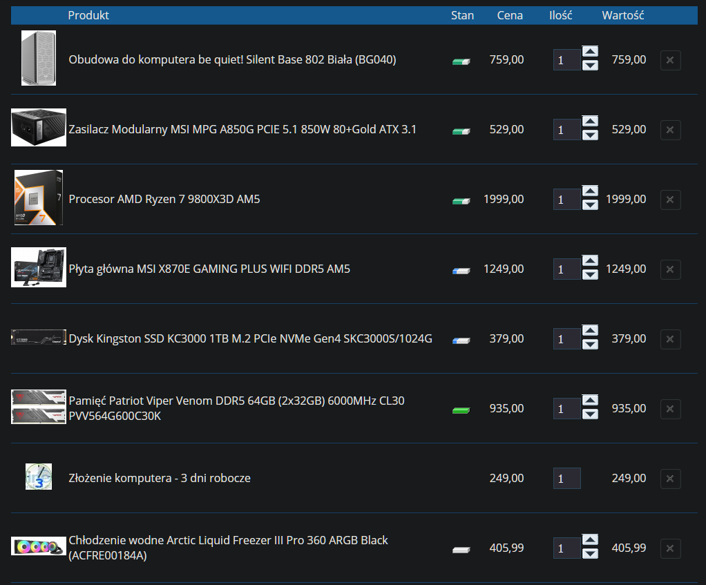The width and height of the screenshot is (706, 585).
Task: Delete the computer assembly service row
Action: tap(670, 479)
